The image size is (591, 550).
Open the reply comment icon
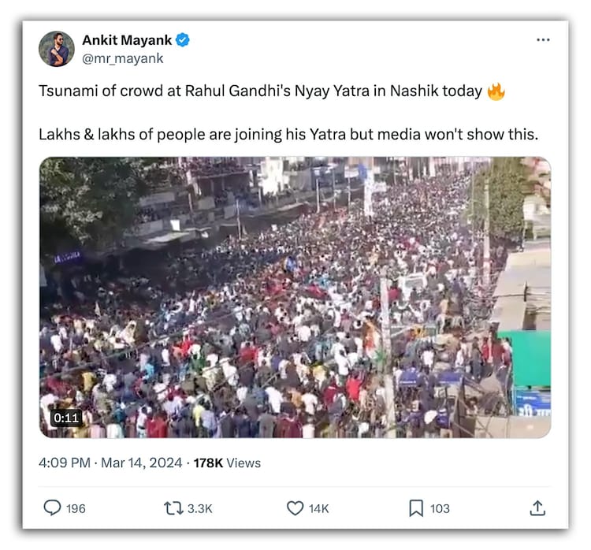click(x=52, y=508)
